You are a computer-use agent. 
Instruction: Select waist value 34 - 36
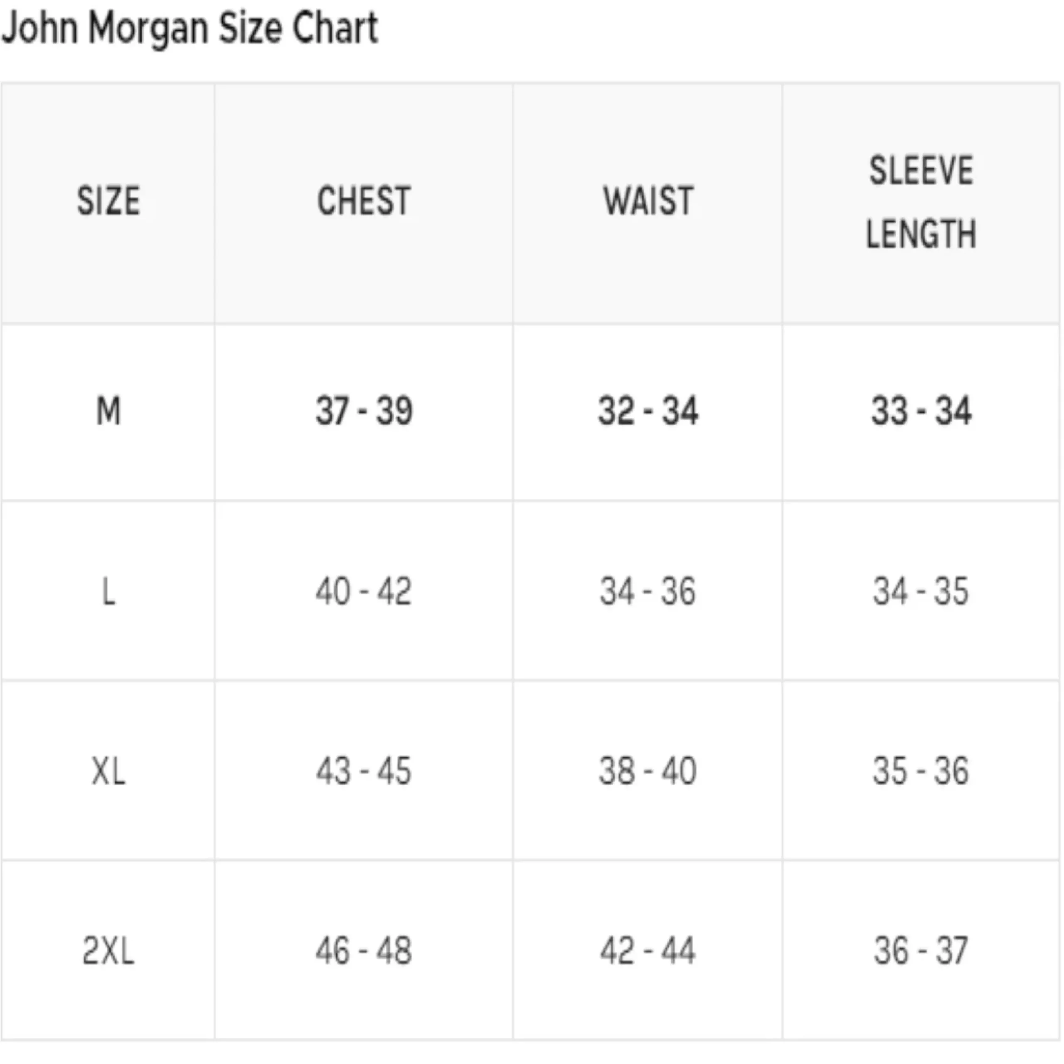[x=648, y=592]
